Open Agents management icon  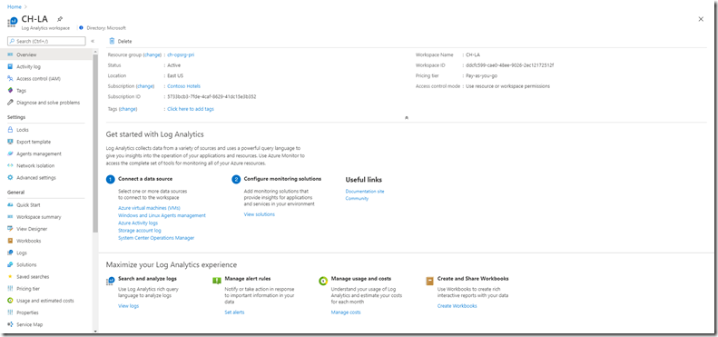click(10, 154)
